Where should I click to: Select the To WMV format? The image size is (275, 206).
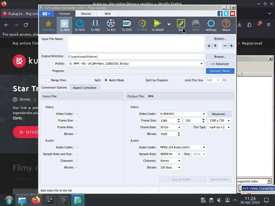point(142,25)
